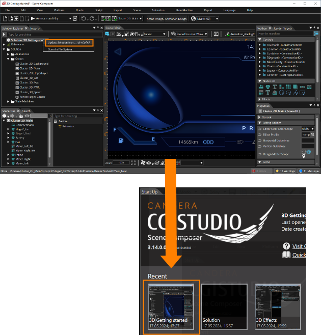Image resolution: width=321 pixels, height=335 pixels.
Task: Open the Shader menu
Action: pos(80,10)
